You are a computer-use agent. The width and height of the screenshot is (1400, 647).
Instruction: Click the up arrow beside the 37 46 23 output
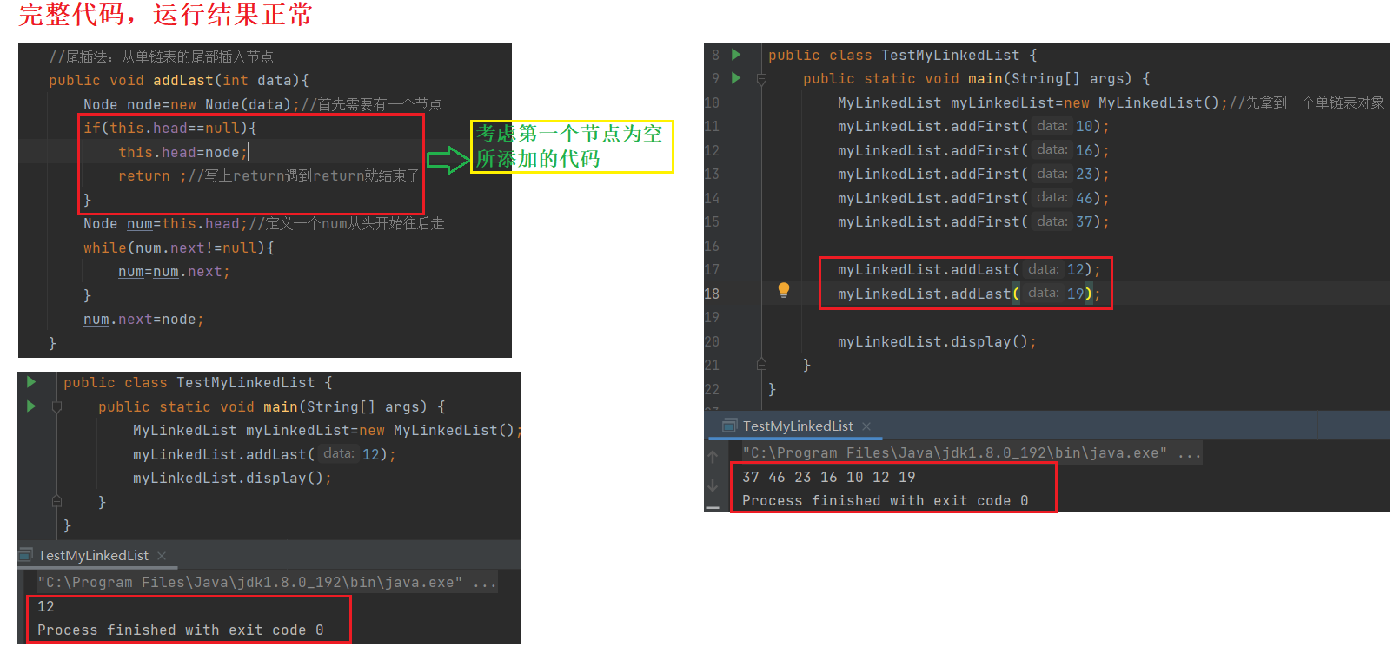click(713, 457)
